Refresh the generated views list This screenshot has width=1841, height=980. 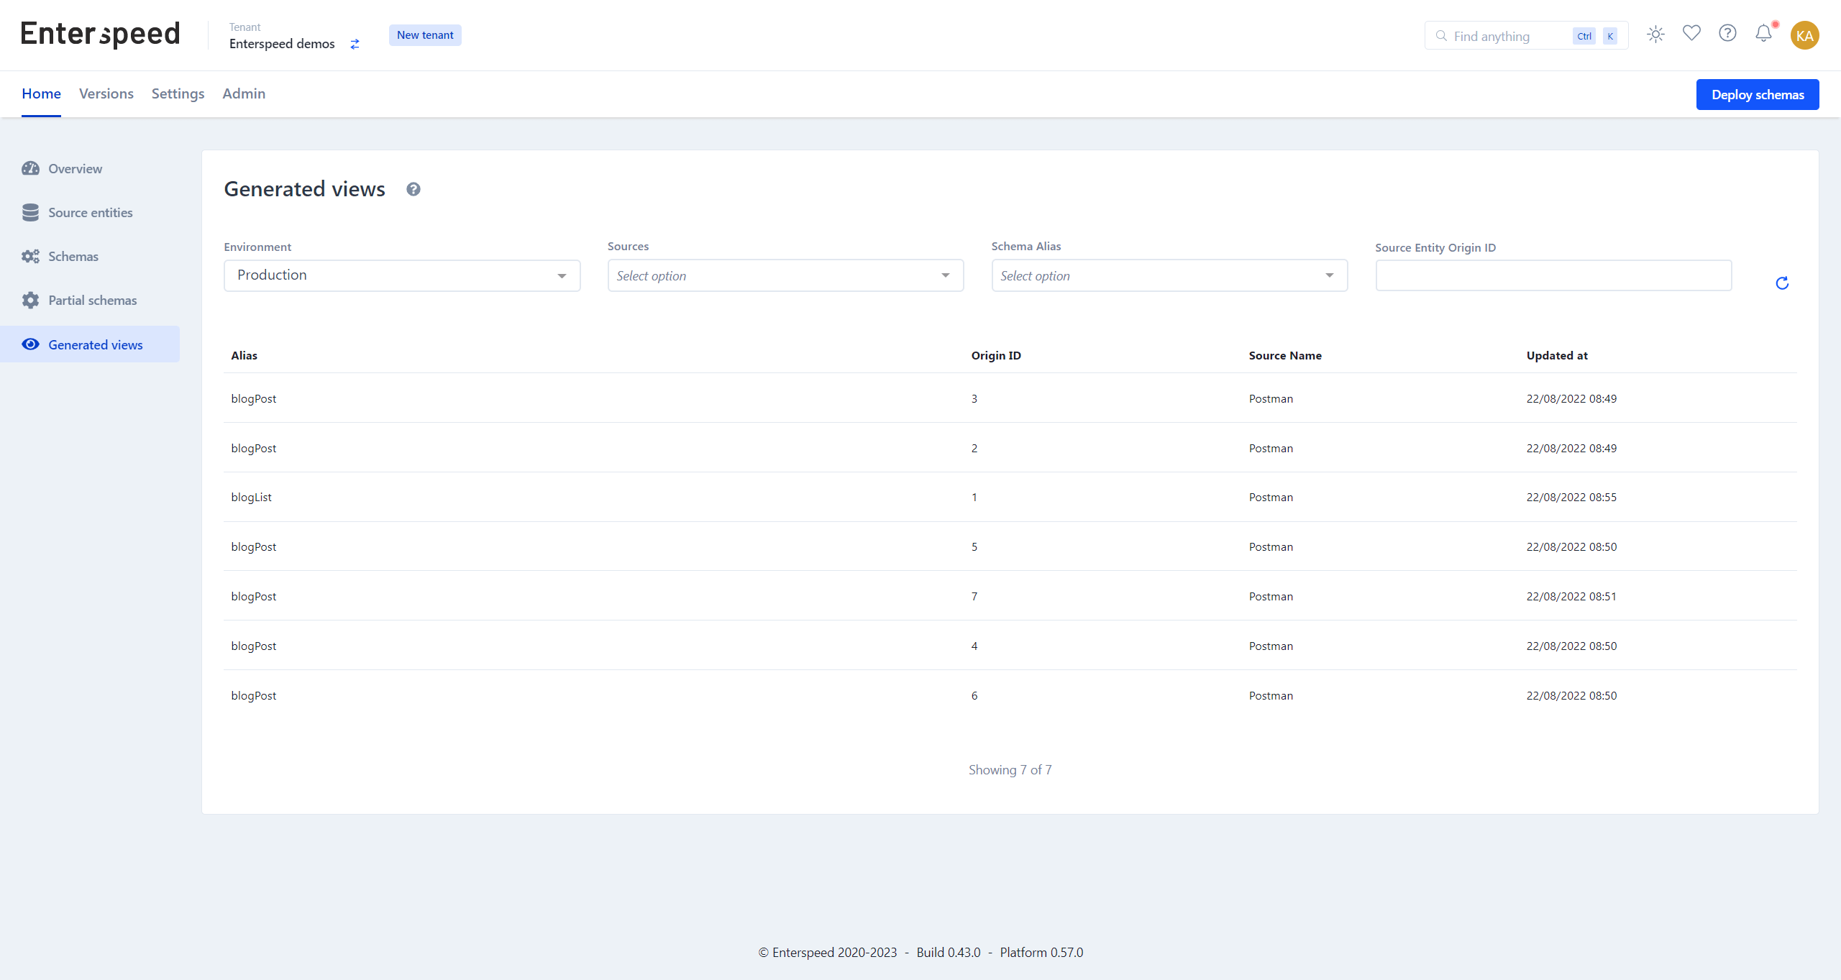point(1782,283)
